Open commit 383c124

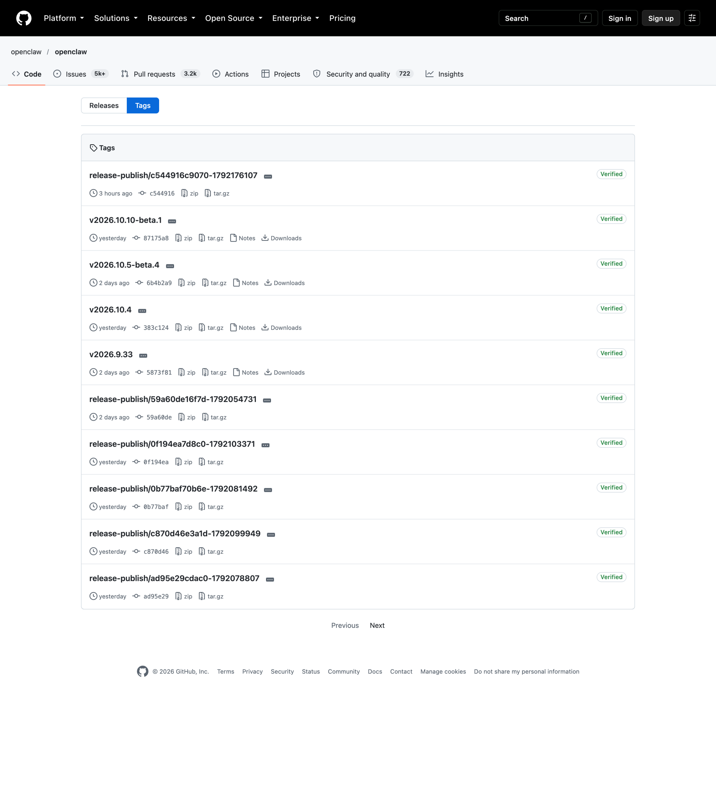(150, 327)
